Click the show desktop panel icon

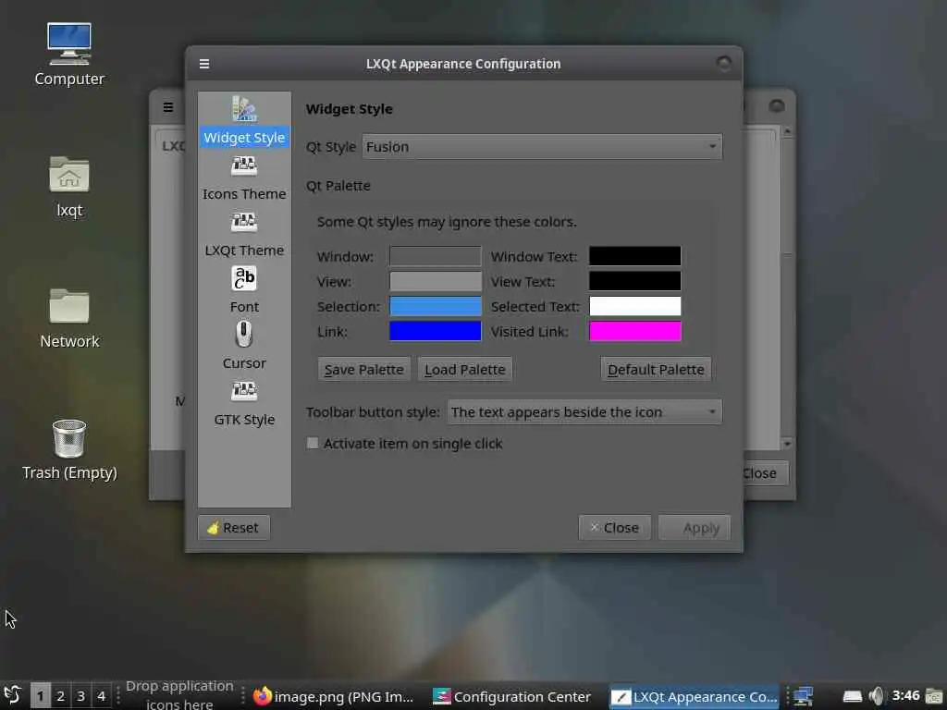tap(934, 696)
